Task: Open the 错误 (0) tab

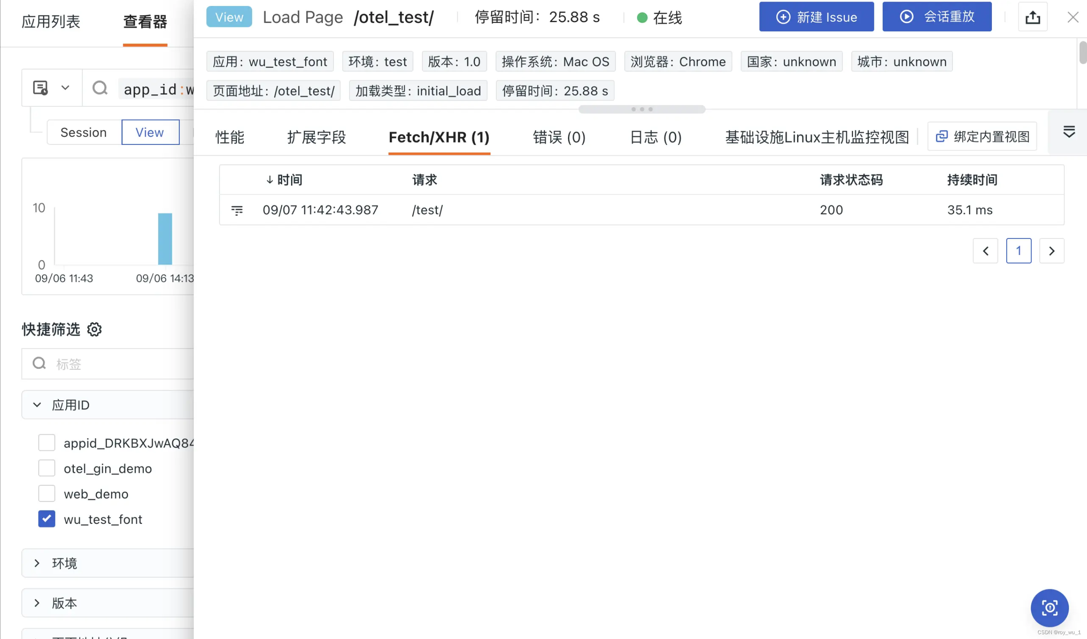Action: tap(559, 137)
